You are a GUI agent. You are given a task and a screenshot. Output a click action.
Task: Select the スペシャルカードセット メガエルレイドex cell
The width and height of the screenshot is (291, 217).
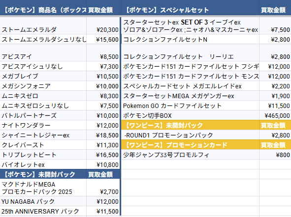point(190,86)
